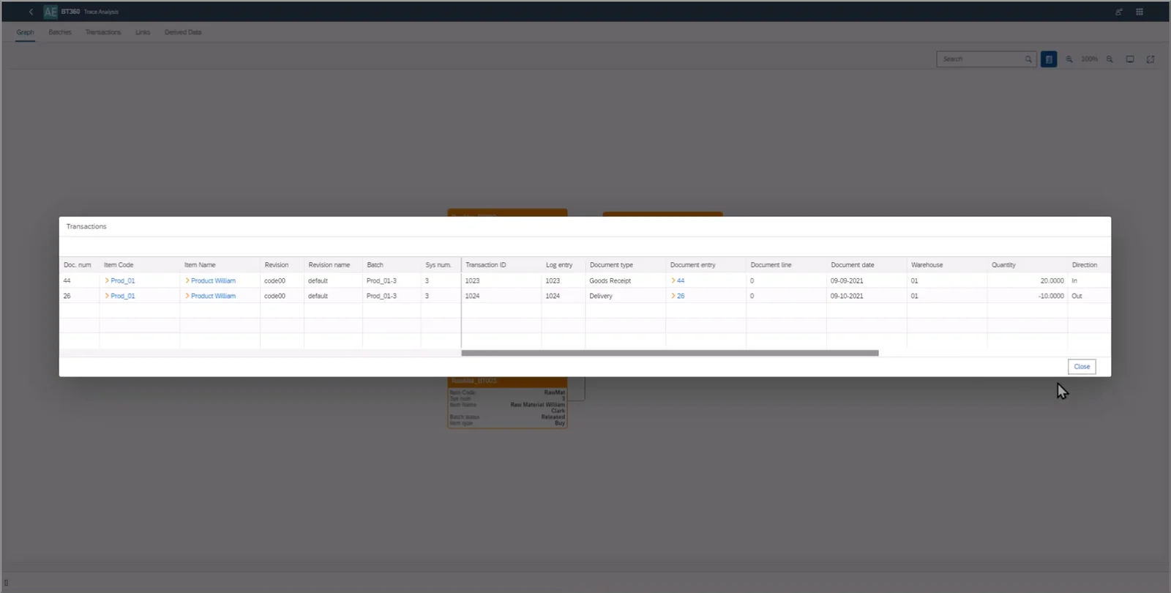Toggle the blue legend list icon
1171x593 pixels.
point(1049,59)
